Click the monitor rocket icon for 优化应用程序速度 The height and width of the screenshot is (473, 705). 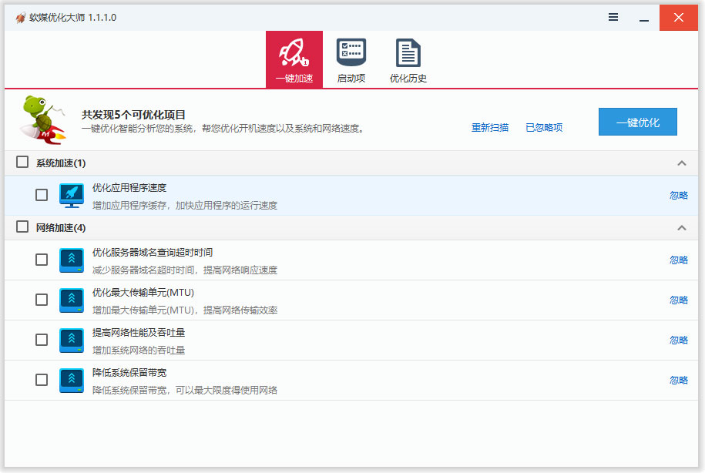pyautogui.click(x=72, y=196)
